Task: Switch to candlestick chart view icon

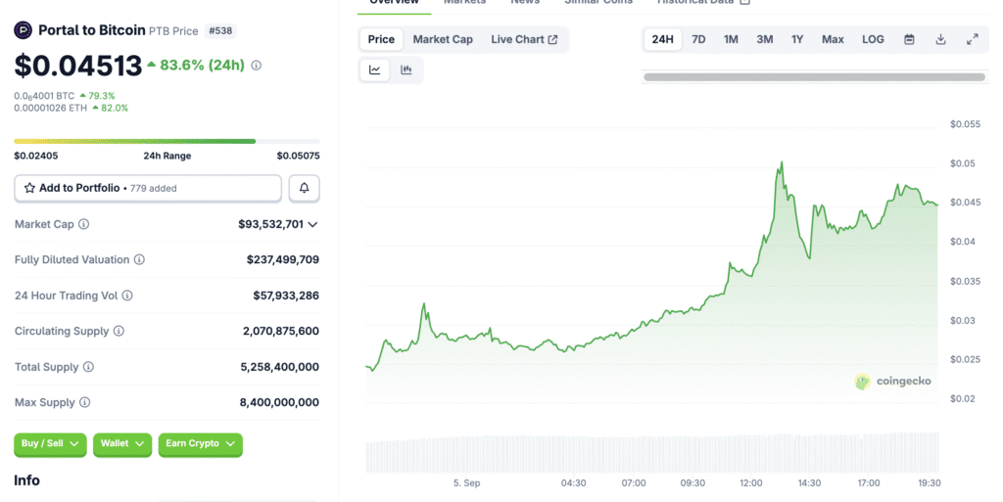Action: tap(406, 70)
